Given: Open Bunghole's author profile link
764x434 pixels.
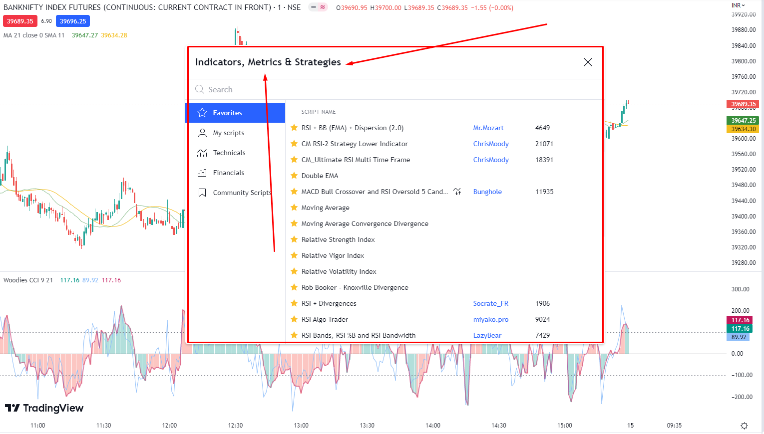Looking at the screenshot, I should click(487, 191).
